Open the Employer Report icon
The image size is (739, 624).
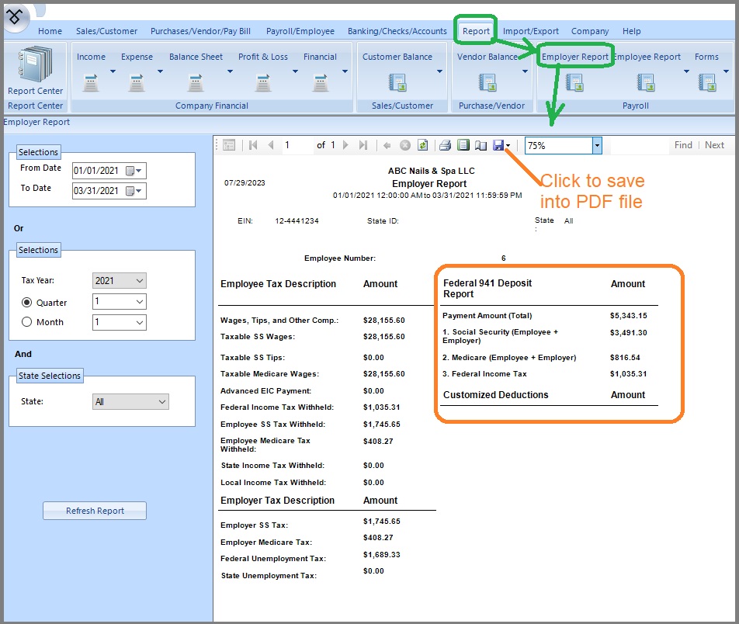574,81
